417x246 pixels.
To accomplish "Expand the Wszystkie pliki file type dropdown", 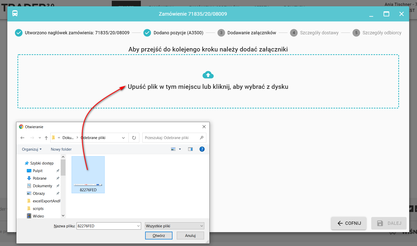I will (202, 226).
